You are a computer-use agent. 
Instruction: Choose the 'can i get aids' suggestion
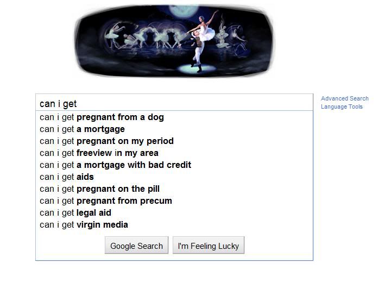(x=67, y=177)
